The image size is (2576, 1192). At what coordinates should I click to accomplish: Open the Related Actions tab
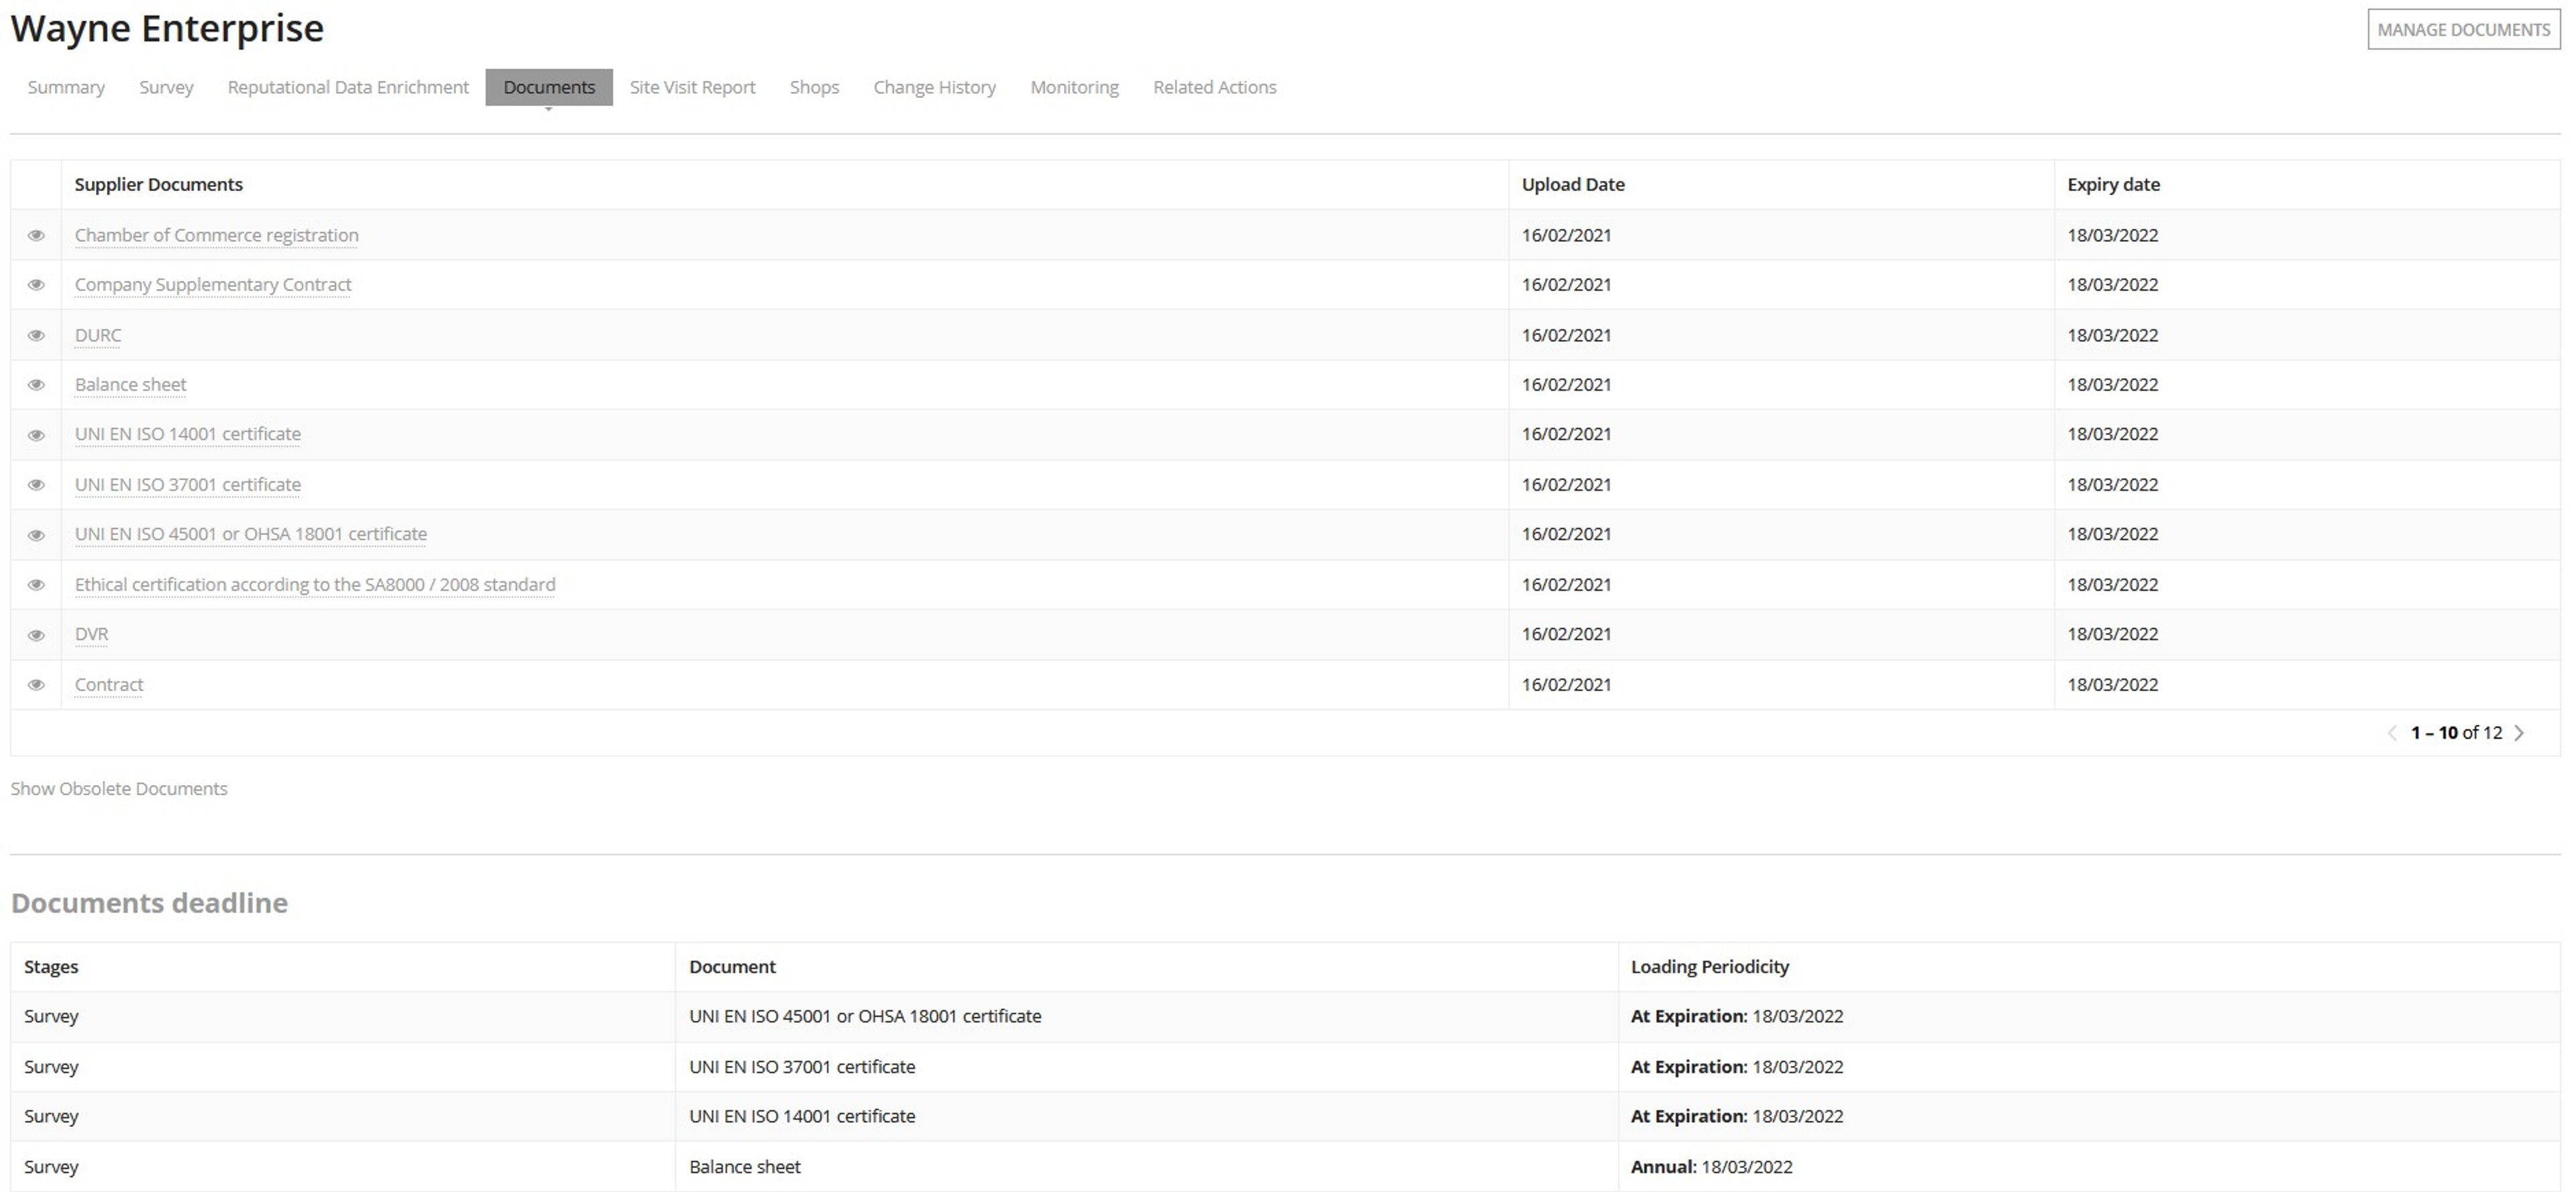pos(1215,87)
